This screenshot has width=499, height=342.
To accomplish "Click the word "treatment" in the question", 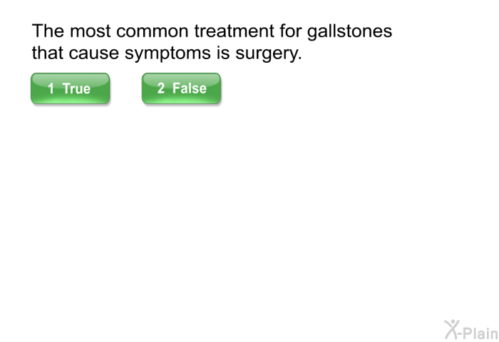I will point(235,31).
